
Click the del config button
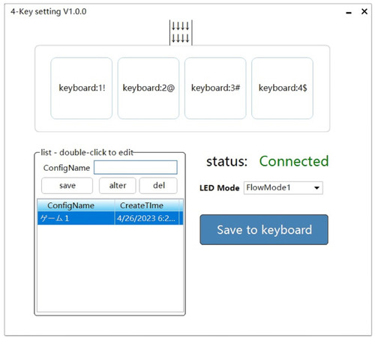coord(158,186)
